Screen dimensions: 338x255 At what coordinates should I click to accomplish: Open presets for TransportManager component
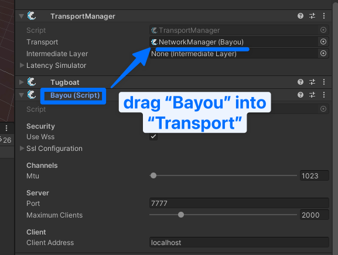pyautogui.click(x=312, y=16)
